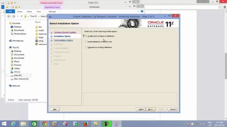Image resolution: width=227 pixels, height=127 pixels.
Task: Select Documents under This PC
Action: coord(19,55)
